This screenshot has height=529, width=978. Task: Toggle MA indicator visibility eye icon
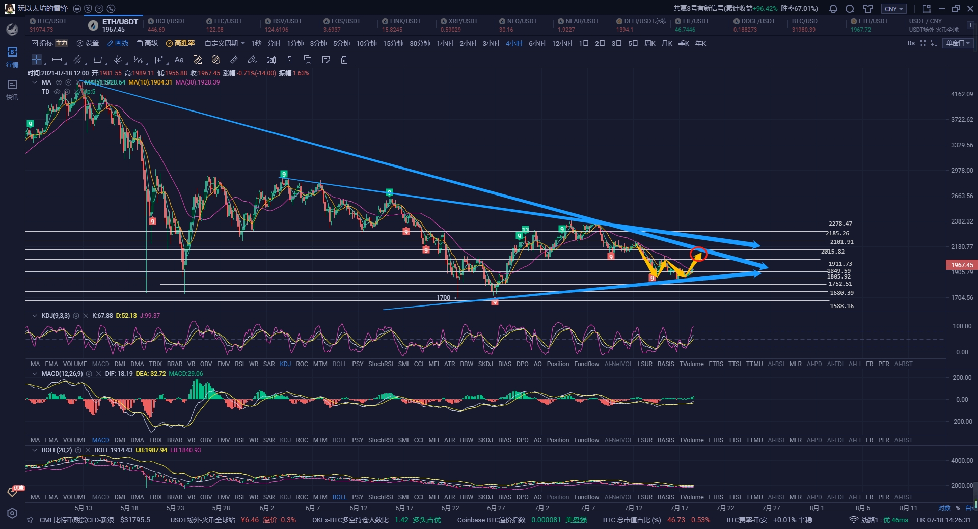(x=59, y=82)
